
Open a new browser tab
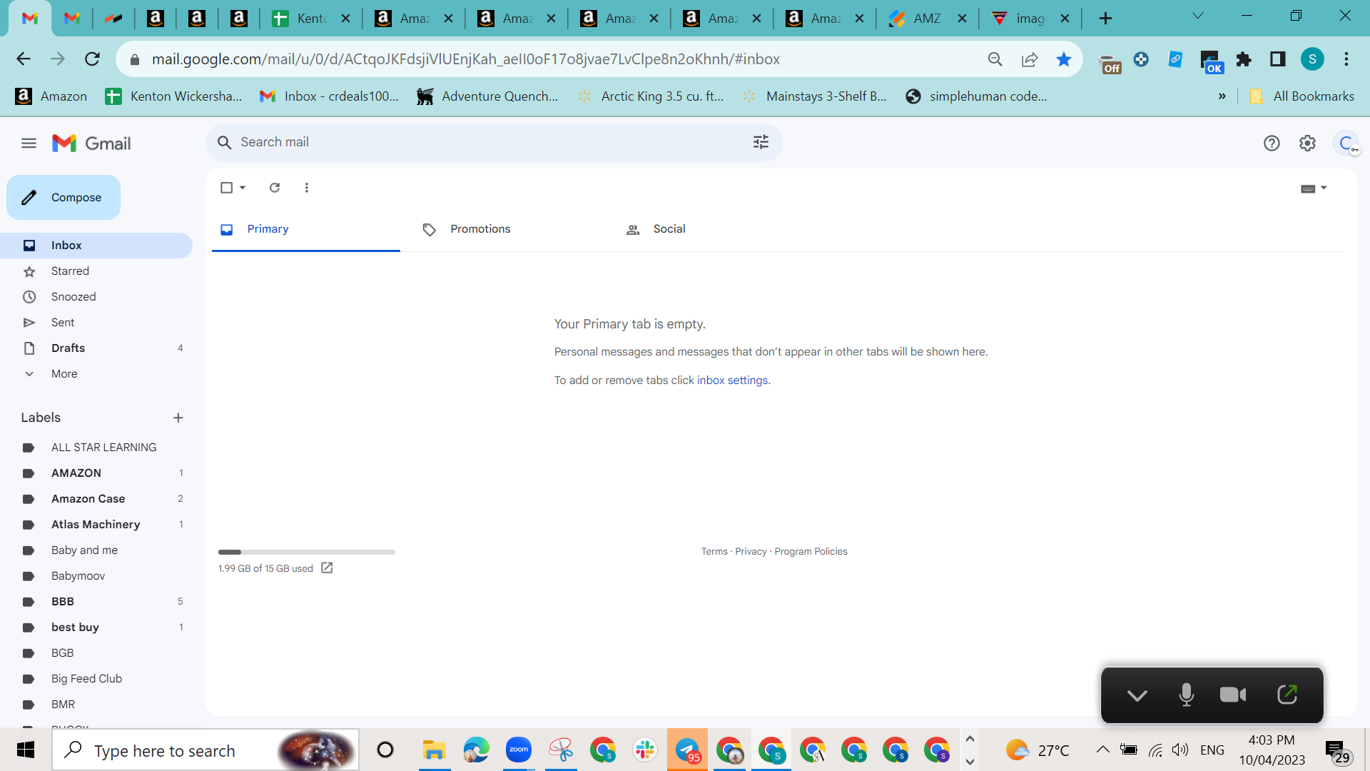[x=1105, y=19]
